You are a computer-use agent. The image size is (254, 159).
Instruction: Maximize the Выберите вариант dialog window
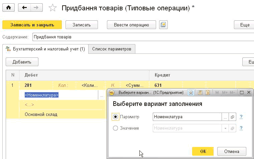click(x=242, y=93)
